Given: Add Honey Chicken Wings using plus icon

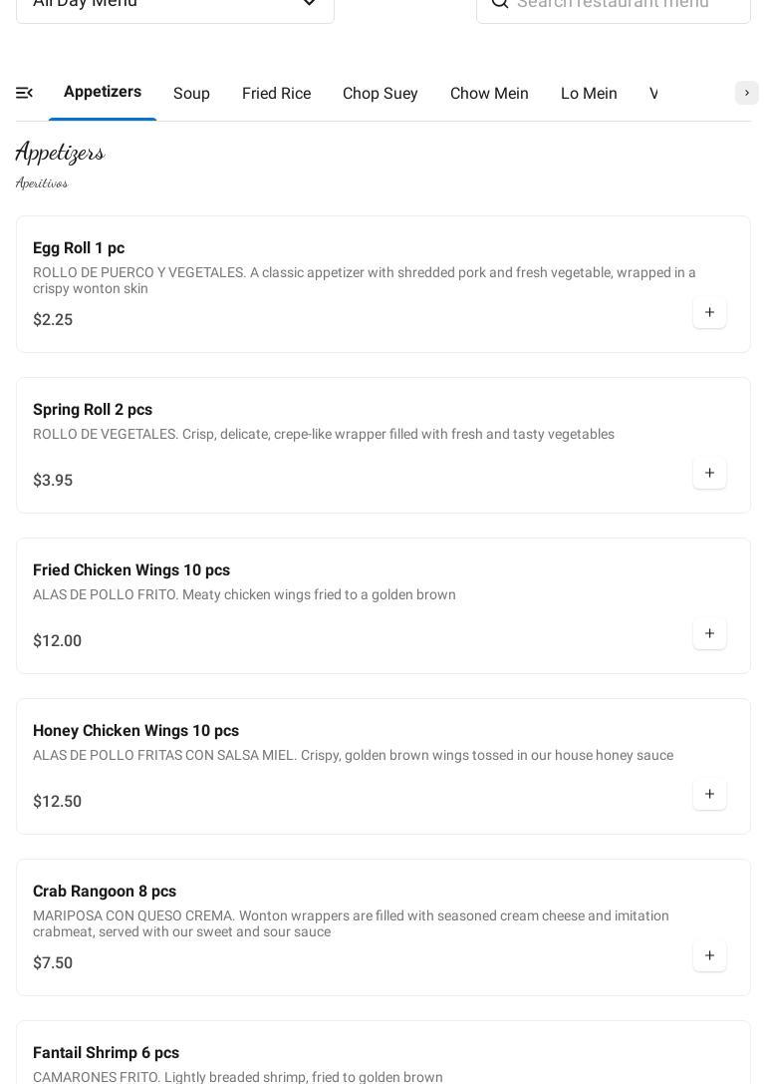Looking at the screenshot, I should click(709, 795).
